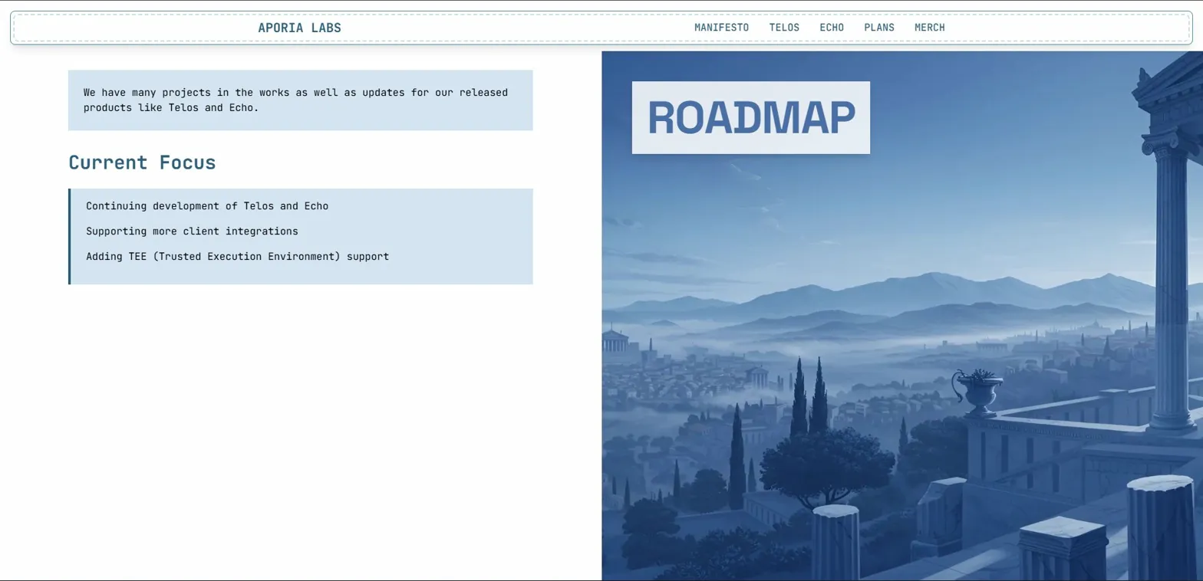Visit the MERCH page link
Viewport: 1203px width, 581px height.
pyautogui.click(x=929, y=28)
